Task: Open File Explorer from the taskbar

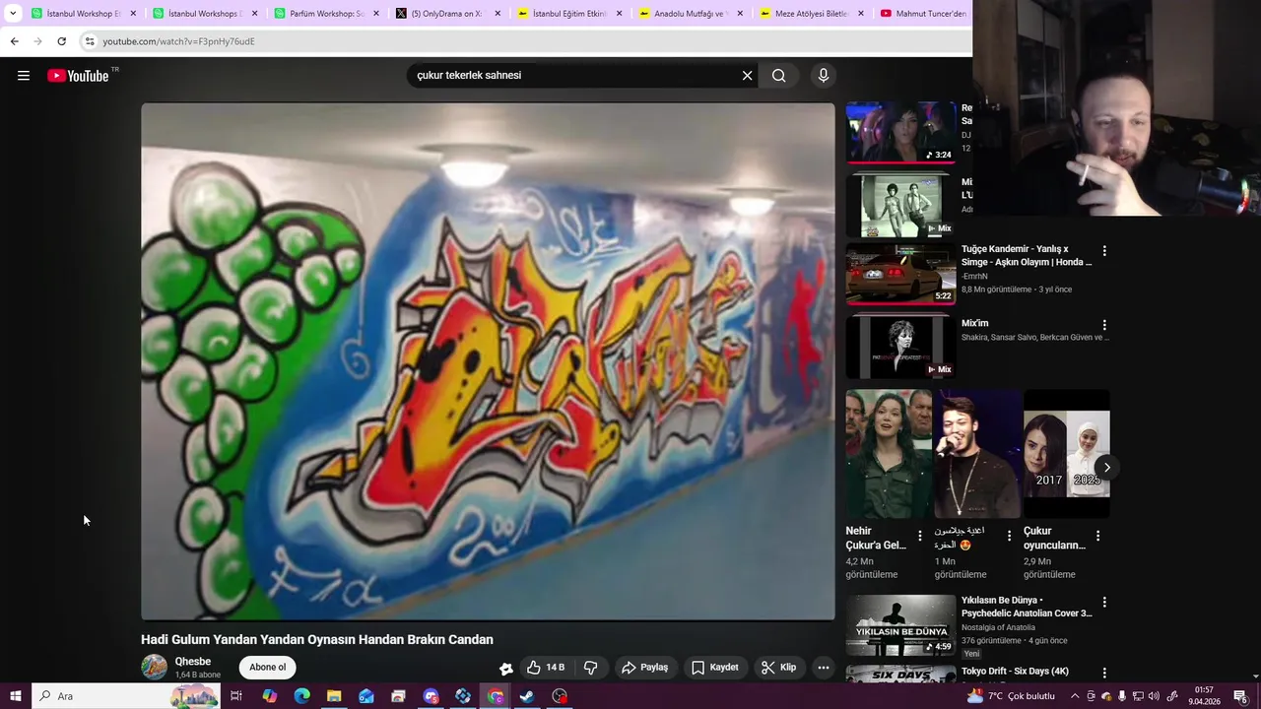Action: (334, 696)
